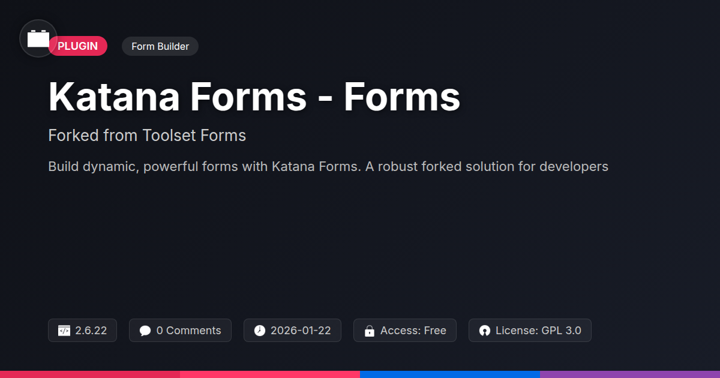Click the padlock icon beside Access
The image size is (720, 378).
(370, 331)
